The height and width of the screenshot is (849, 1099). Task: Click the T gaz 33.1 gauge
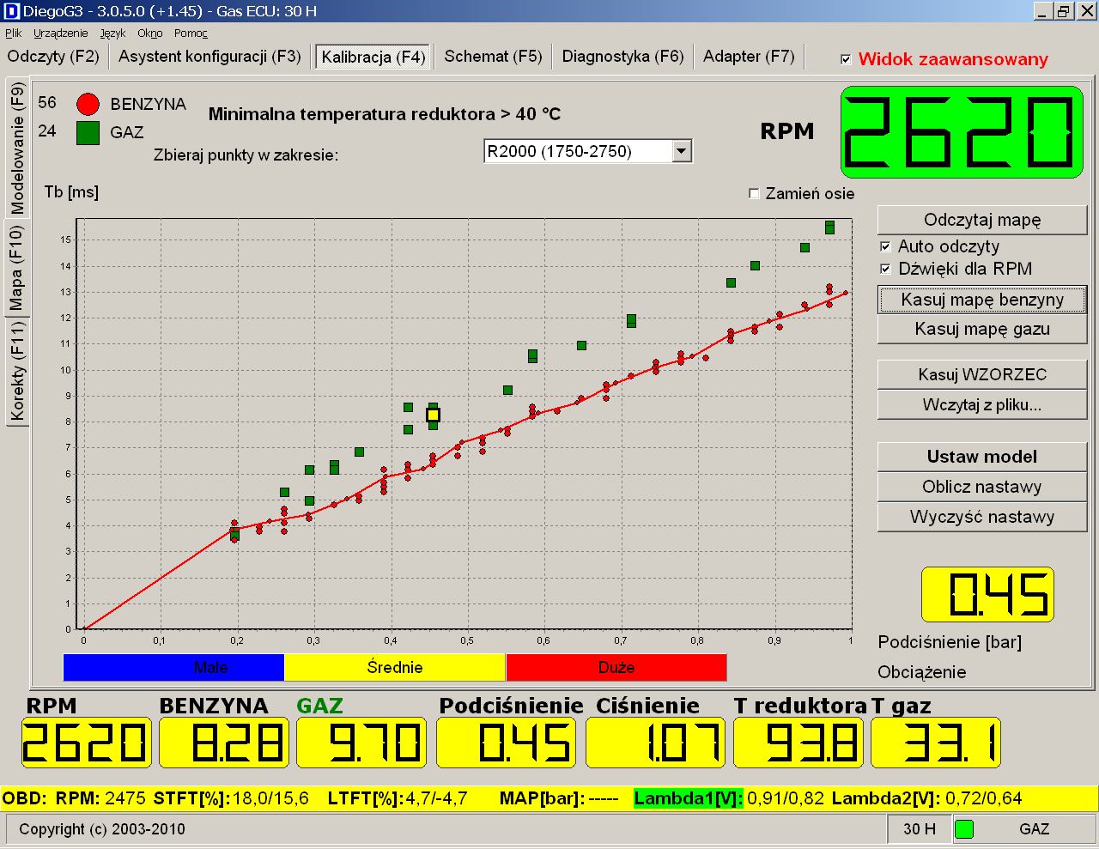point(936,743)
